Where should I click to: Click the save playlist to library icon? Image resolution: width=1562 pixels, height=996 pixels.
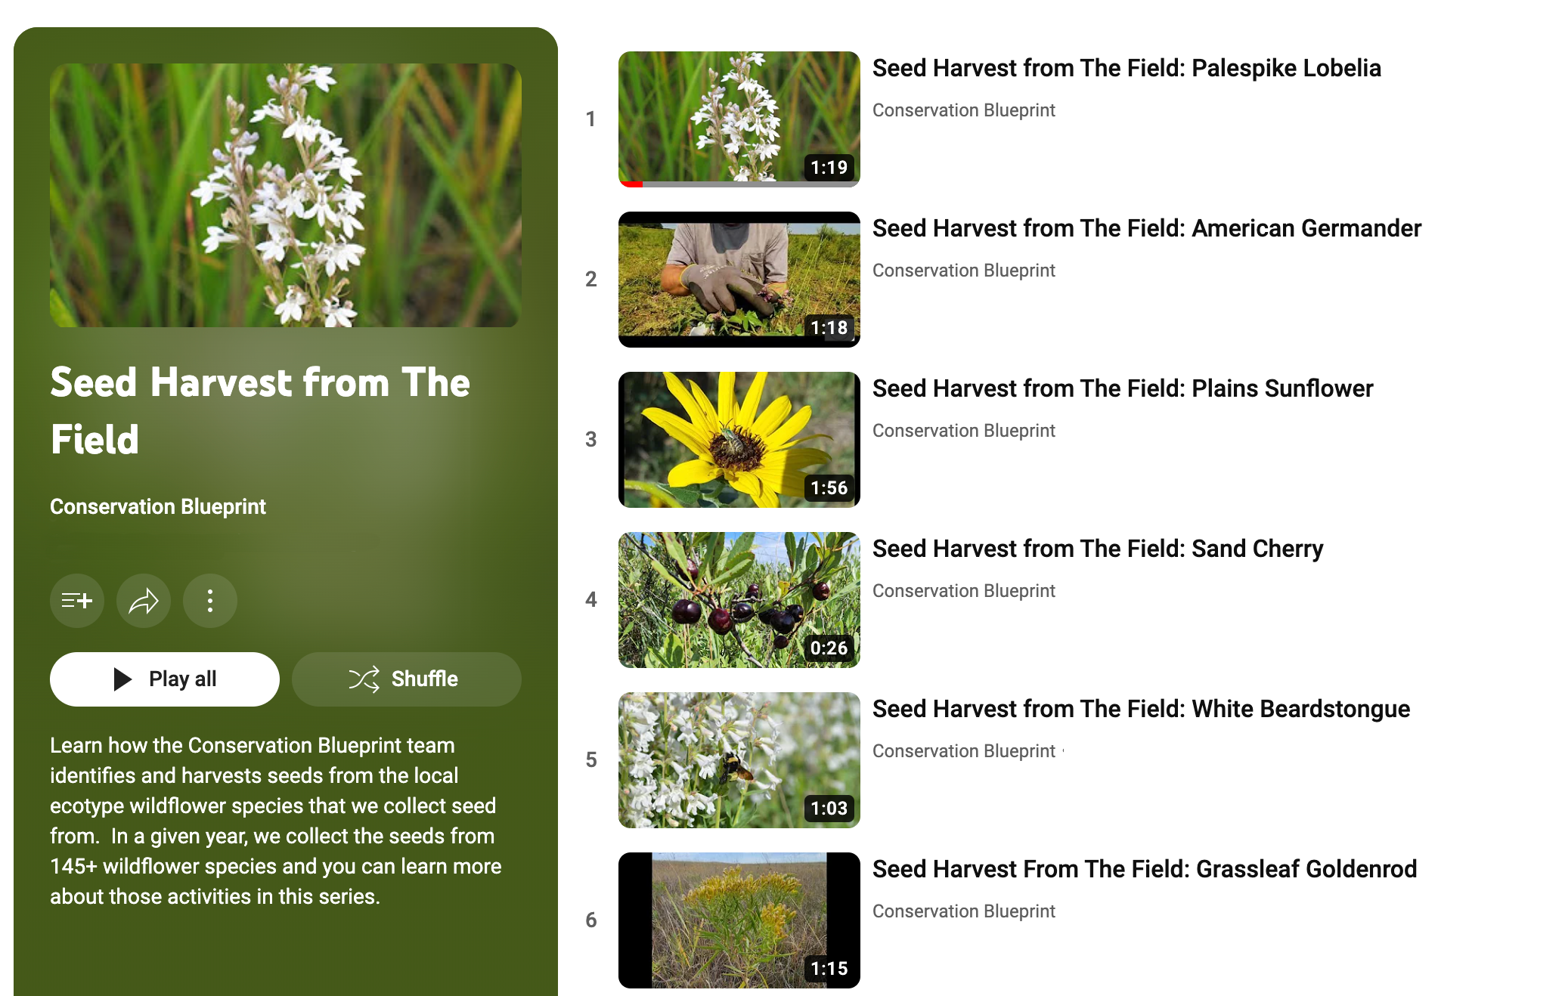(76, 601)
